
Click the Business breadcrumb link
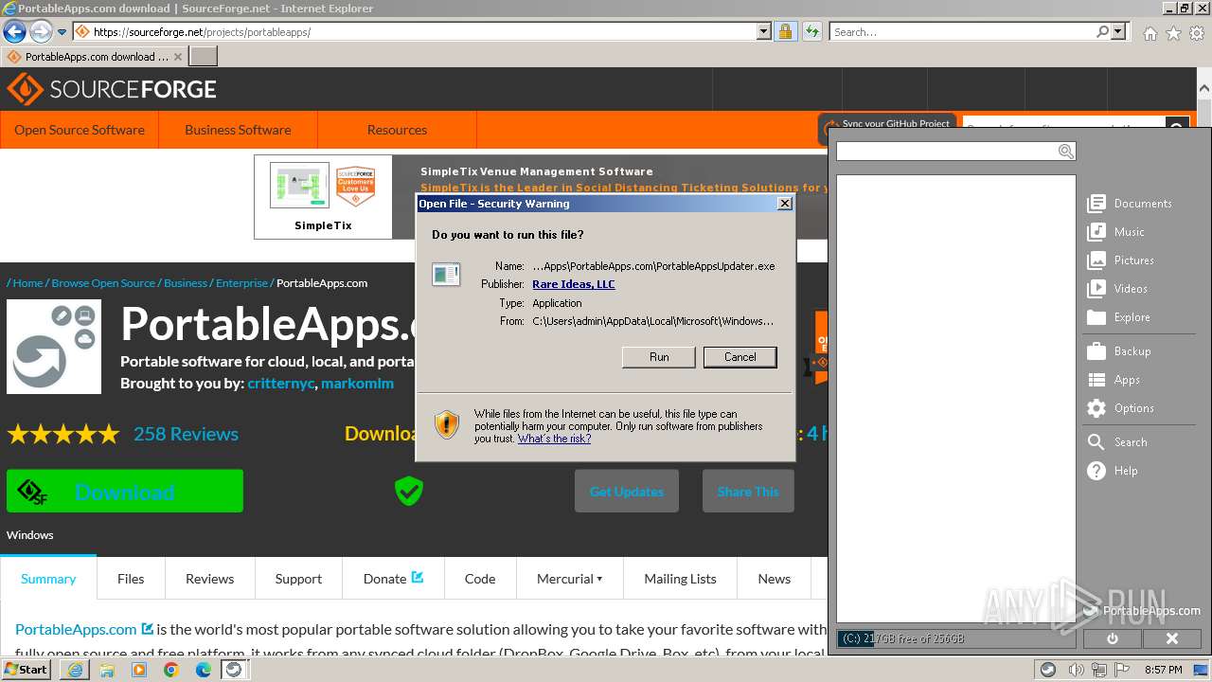pos(186,283)
